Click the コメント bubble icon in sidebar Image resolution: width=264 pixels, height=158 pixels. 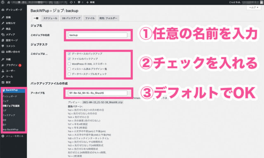[3, 46]
